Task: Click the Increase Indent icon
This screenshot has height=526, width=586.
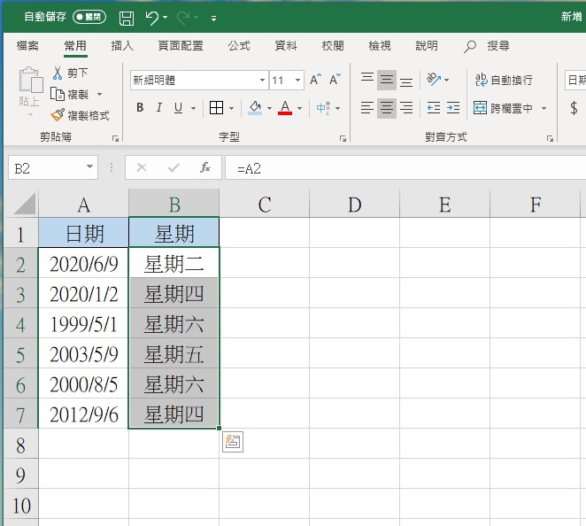Action: pyautogui.click(x=453, y=108)
